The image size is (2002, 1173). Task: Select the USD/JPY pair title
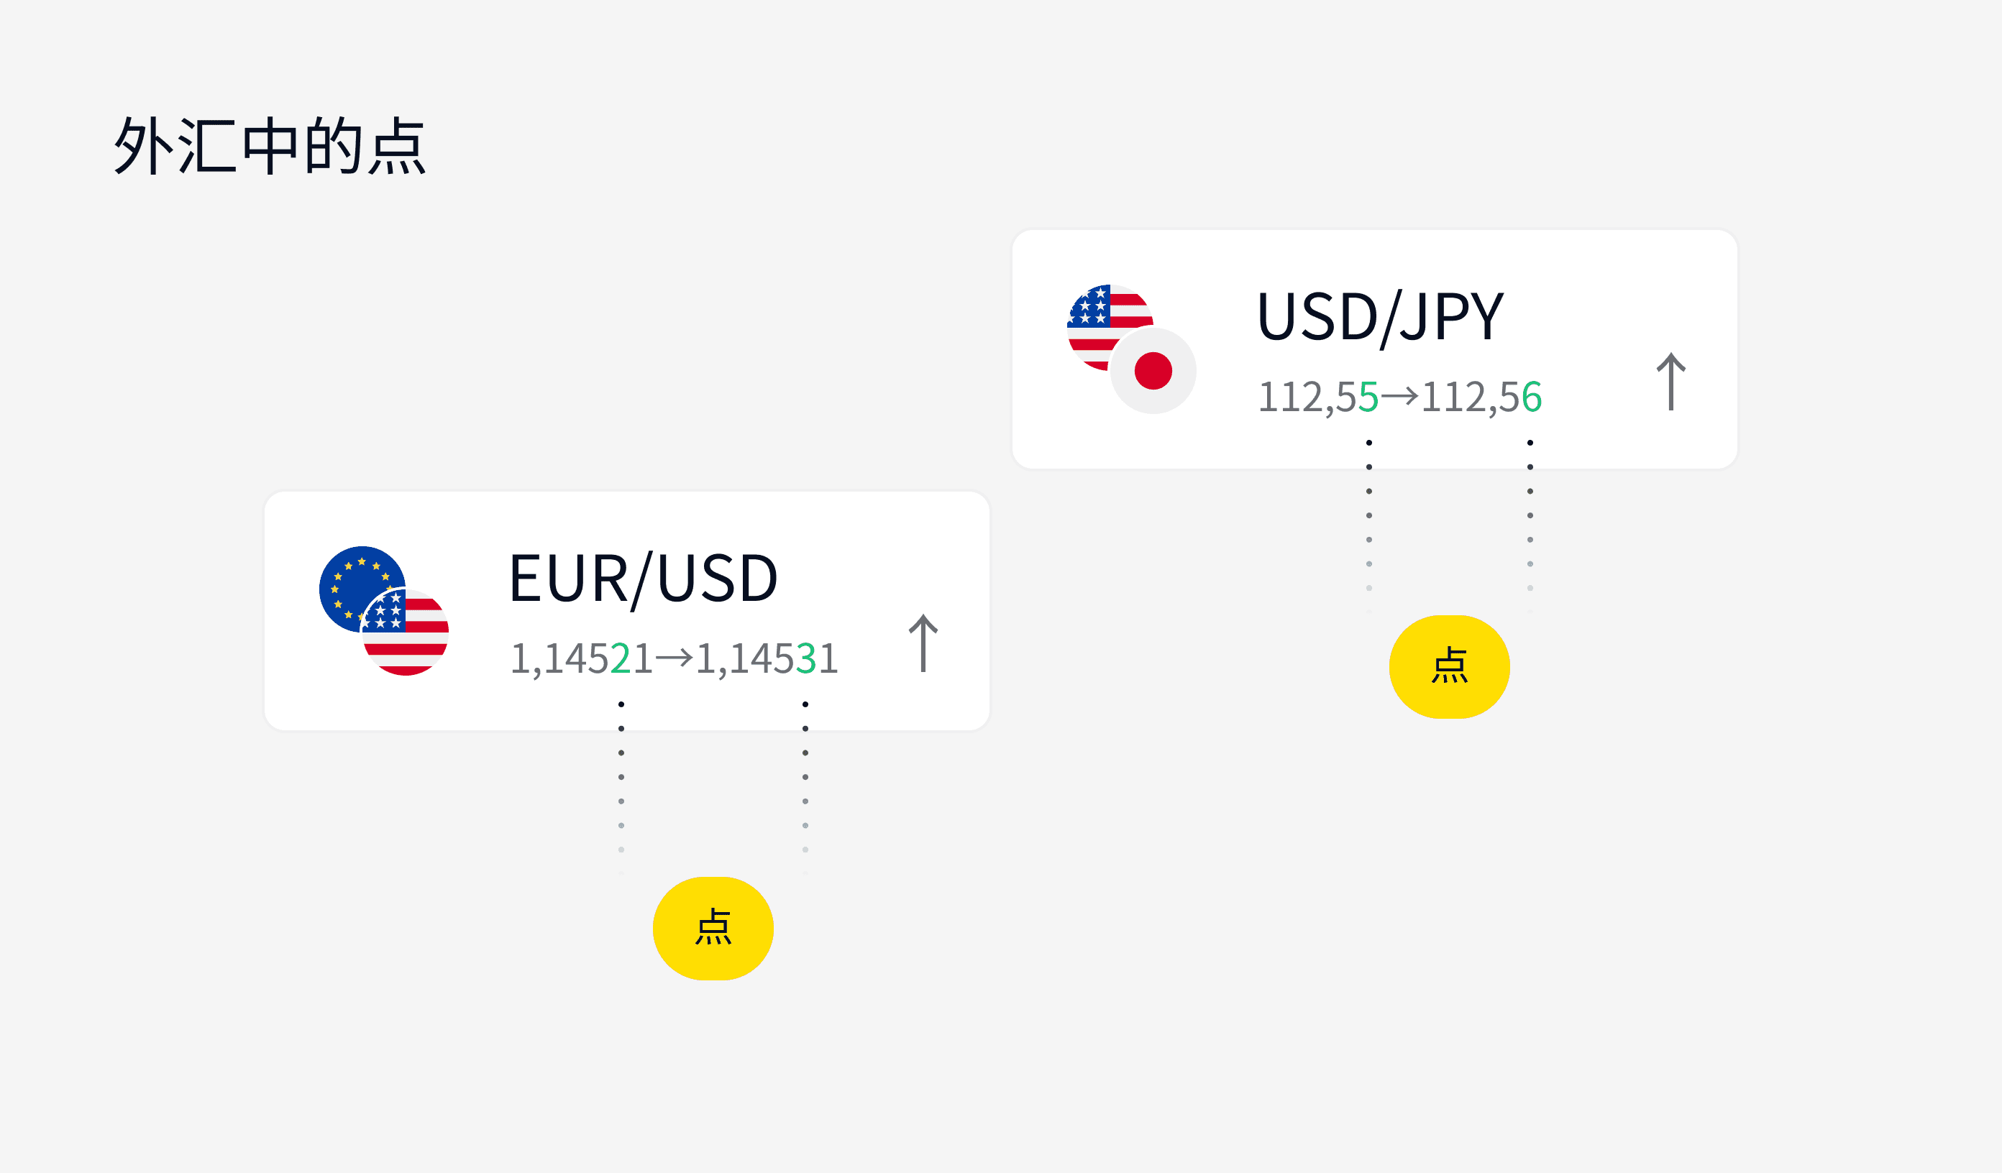point(1380,317)
